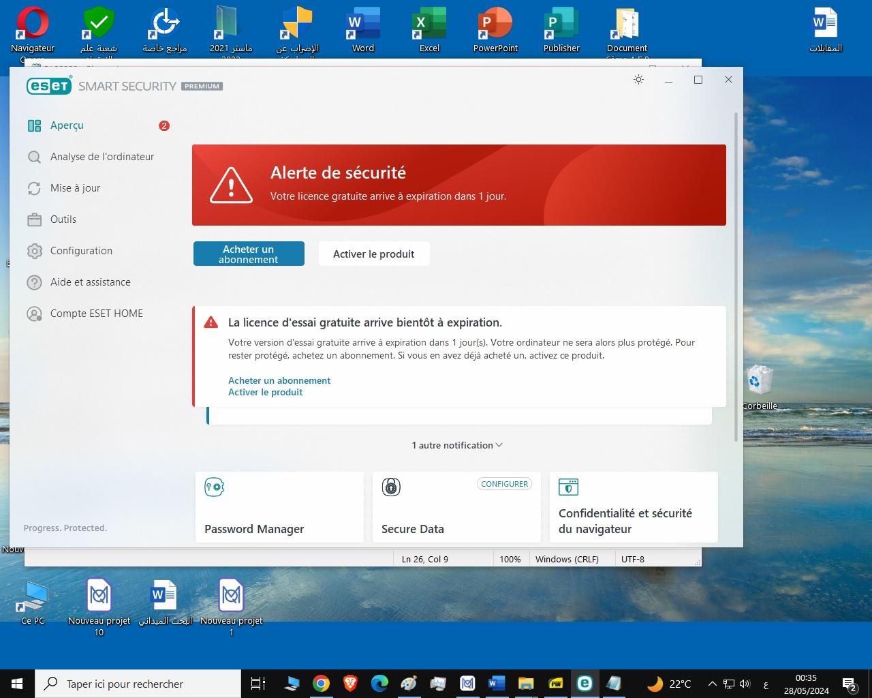Click Ln 26, Col 9 in status bar
Viewport: 872px width, 698px height.
[425, 559]
